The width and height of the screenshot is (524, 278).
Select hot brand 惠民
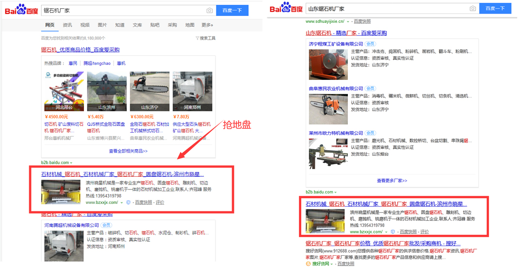73,63
